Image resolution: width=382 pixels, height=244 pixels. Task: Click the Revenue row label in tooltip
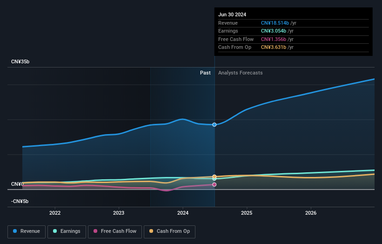[x=228, y=23]
